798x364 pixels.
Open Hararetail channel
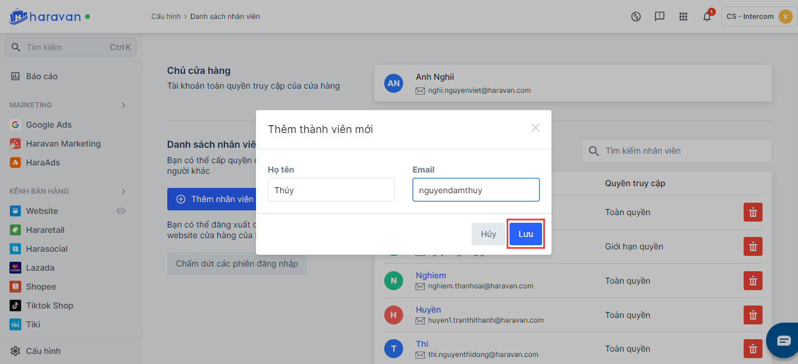[x=45, y=230]
